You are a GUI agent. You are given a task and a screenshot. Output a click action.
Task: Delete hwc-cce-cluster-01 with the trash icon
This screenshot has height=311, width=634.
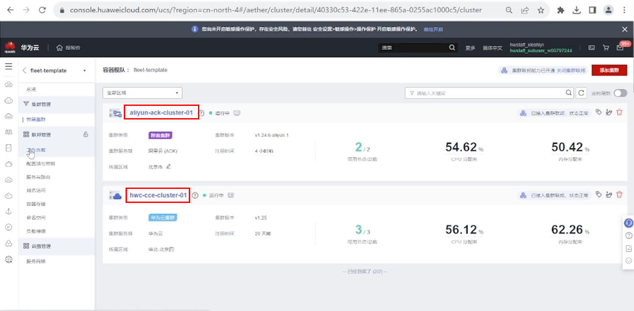pyautogui.click(x=620, y=195)
